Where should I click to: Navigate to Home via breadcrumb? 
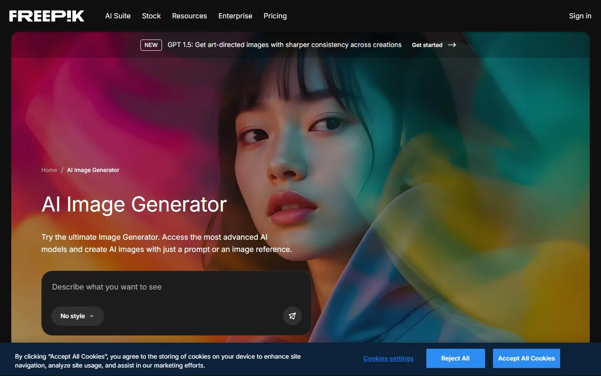pos(49,170)
